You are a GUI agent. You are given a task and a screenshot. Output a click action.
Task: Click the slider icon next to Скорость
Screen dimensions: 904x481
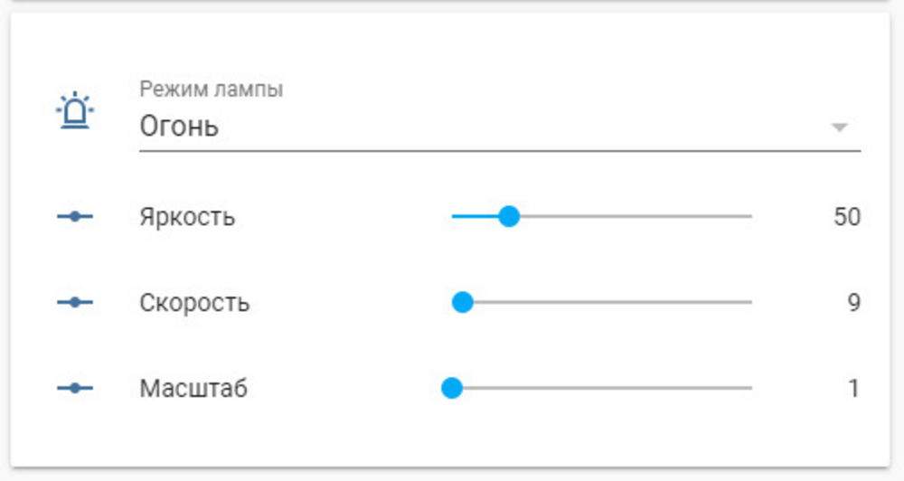[x=75, y=302]
